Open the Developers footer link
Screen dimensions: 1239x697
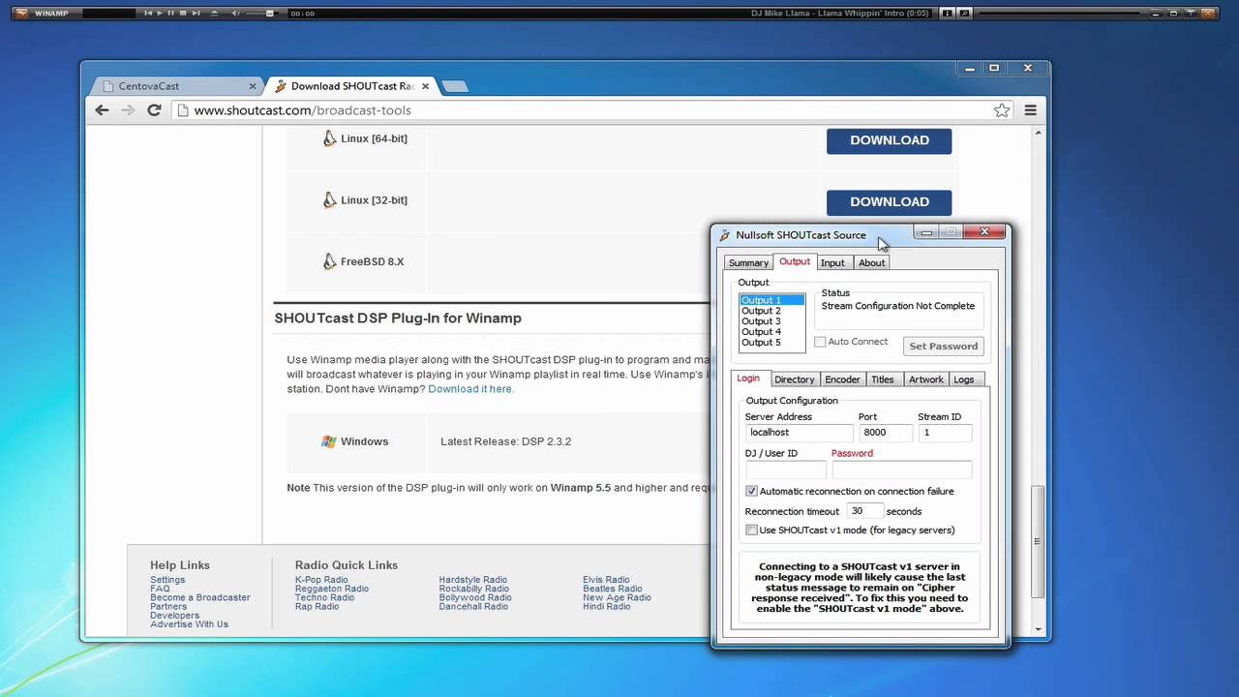pyautogui.click(x=174, y=616)
